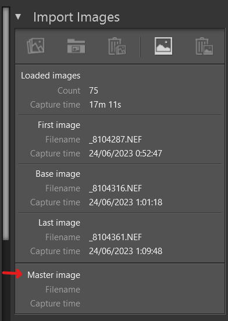The width and height of the screenshot is (228, 321).
Task: Click the Loaded images count value 75
Action: (x=94, y=91)
